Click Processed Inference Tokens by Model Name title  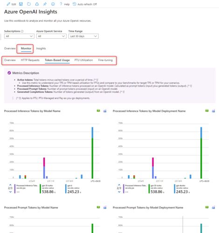click(x=32, y=111)
